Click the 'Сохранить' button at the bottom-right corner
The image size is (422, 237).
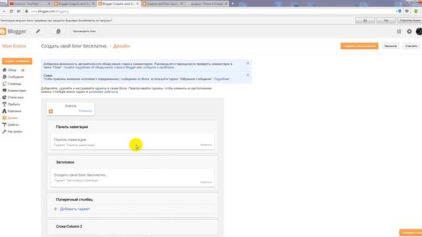[x=411, y=232]
